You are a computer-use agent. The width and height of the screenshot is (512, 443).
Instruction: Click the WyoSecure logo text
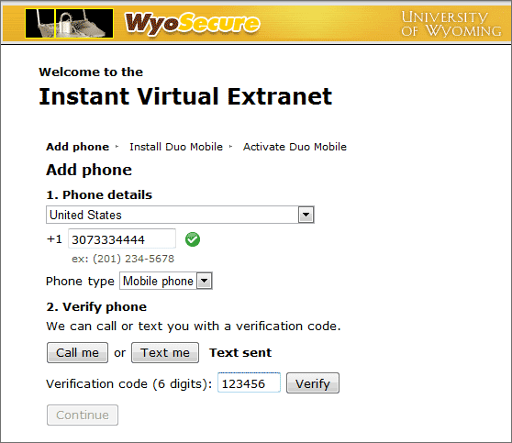tap(193, 24)
